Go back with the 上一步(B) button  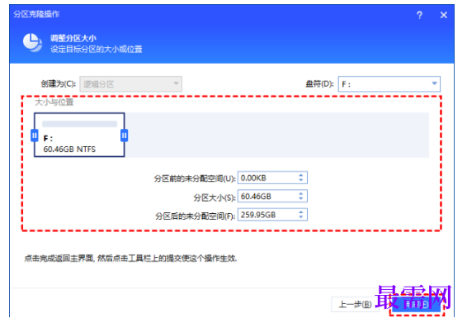click(355, 305)
